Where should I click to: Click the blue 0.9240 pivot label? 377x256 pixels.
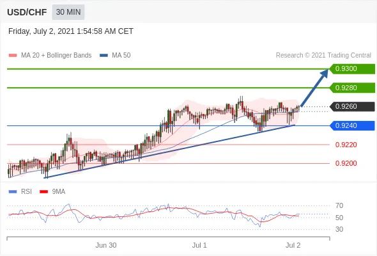point(352,125)
